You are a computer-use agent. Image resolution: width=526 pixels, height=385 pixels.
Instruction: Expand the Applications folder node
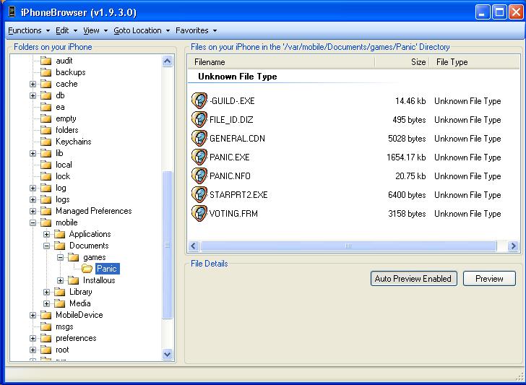click(47, 234)
